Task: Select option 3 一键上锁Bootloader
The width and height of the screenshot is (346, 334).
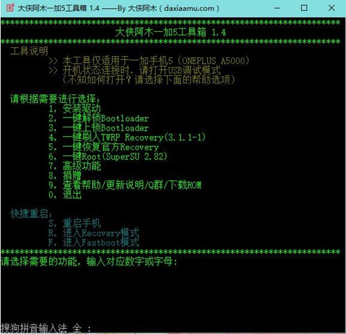Action: click(x=99, y=128)
